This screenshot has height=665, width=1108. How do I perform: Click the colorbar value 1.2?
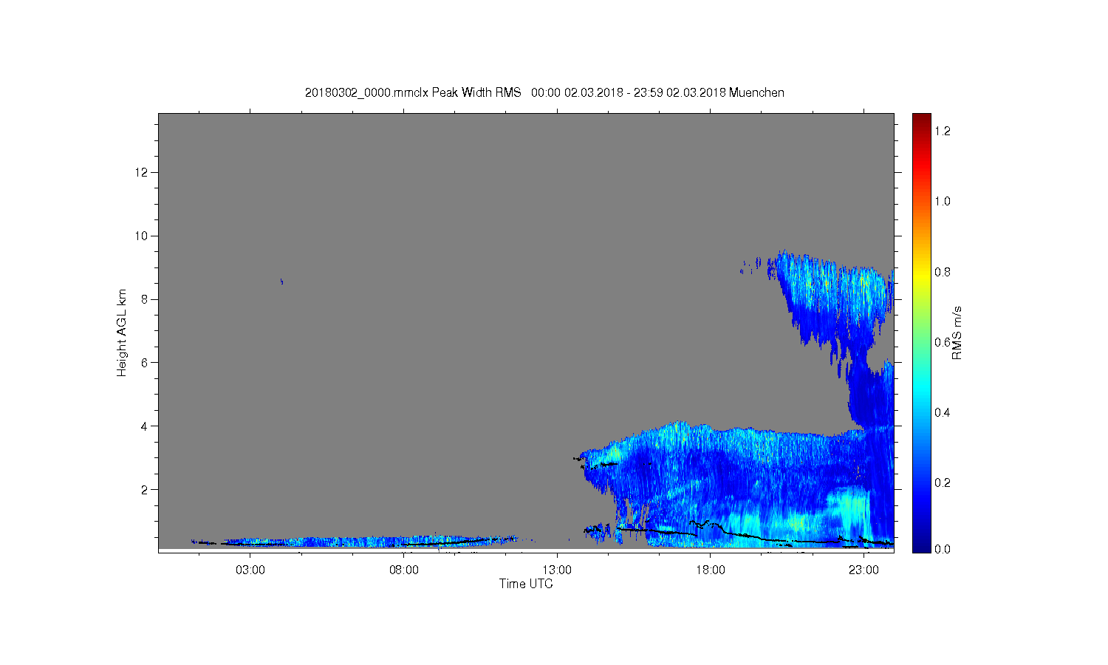943,131
